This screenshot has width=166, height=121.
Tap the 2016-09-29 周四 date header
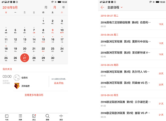coord(110,65)
